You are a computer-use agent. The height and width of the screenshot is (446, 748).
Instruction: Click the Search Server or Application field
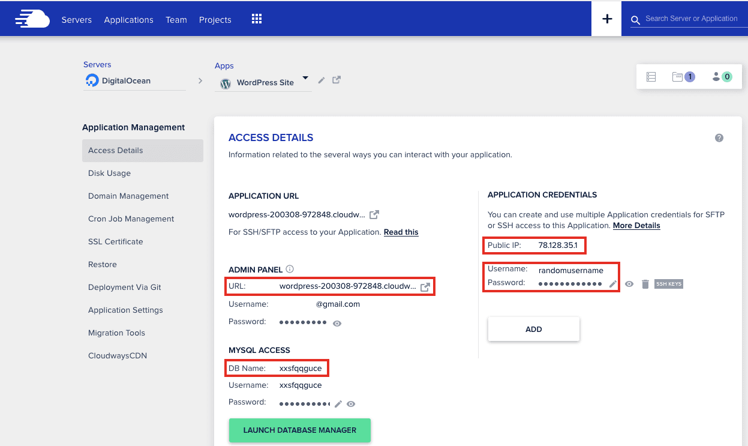click(x=691, y=19)
